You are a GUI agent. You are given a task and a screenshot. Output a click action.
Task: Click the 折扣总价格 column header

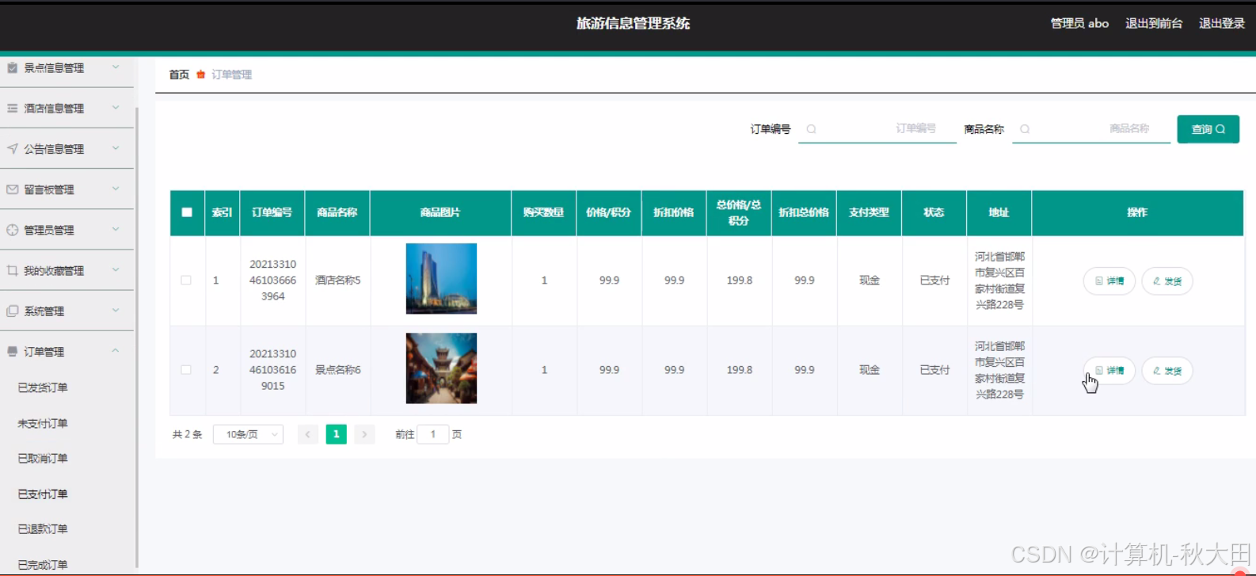coord(804,212)
